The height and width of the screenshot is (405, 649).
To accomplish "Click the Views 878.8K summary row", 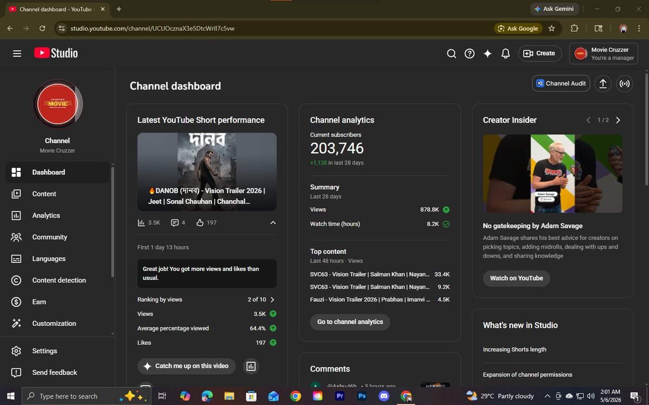I will click(x=380, y=210).
